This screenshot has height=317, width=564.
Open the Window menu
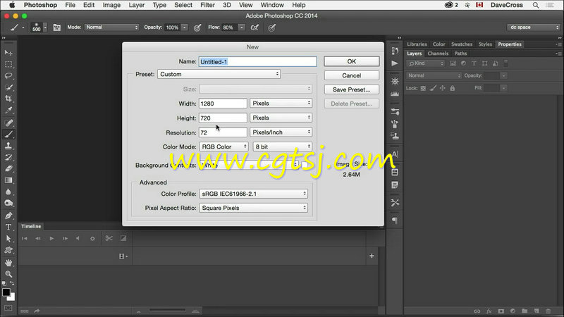pos(272,5)
